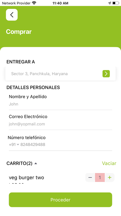Tap the Comprar page title
The height and width of the screenshot is (216, 121).
click(x=19, y=32)
